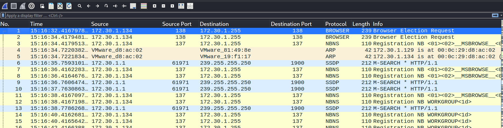Focus the display filter field
Screen dimensions: 503x128
248,16
